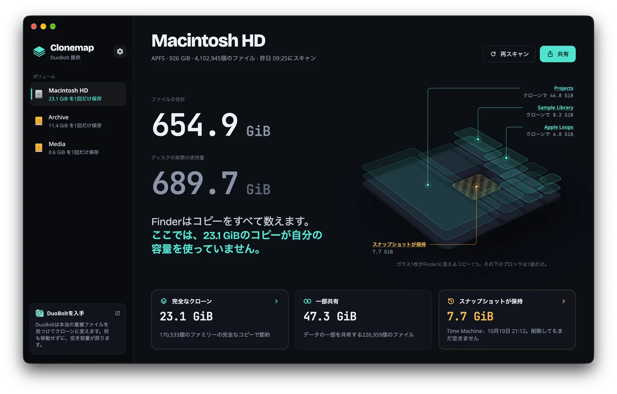Click the 一部共有 47.3 GiB card

tap(363, 319)
